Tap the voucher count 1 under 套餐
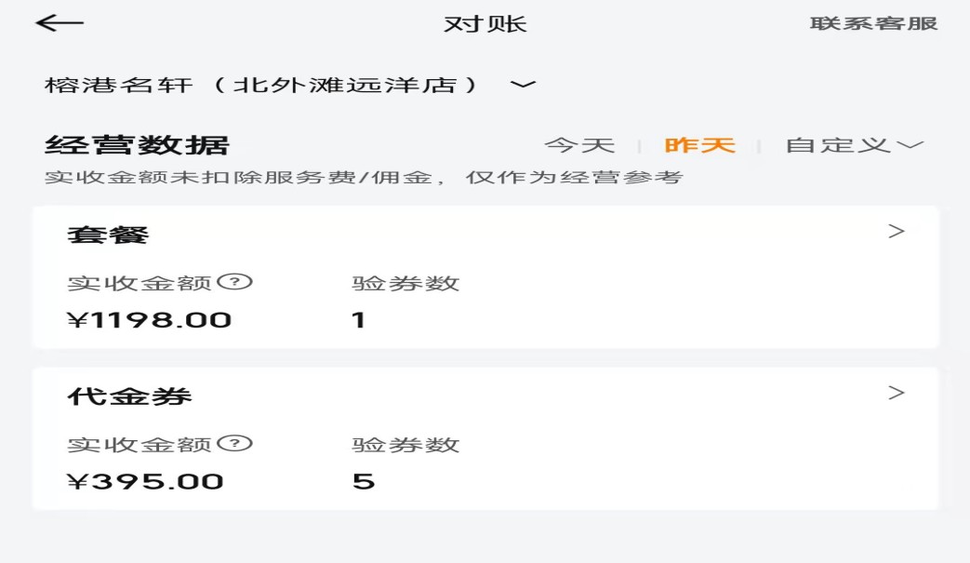The width and height of the screenshot is (970, 563). 359,320
